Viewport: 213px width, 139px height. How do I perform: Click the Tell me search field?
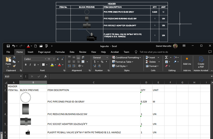[154, 52]
